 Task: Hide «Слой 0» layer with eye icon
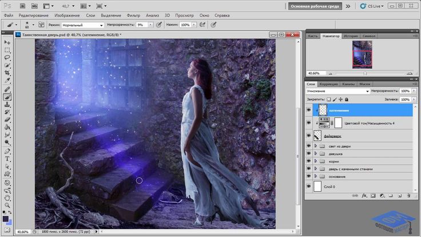point(309,187)
